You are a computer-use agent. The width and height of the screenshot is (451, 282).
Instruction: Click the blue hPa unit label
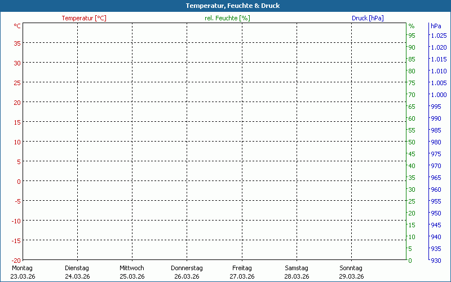tap(436, 26)
